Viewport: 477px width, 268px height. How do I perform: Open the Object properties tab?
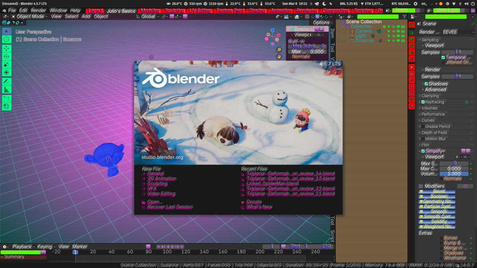coord(411,67)
